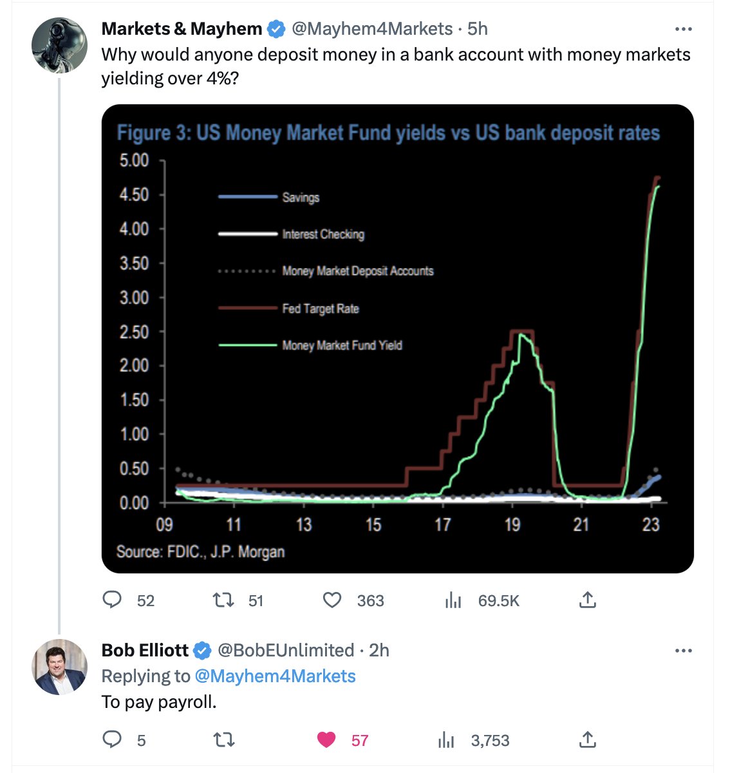Screen dimensions: 748x773
Task: Open more options for Markets & Mayhem tweet
Action: coord(683,29)
